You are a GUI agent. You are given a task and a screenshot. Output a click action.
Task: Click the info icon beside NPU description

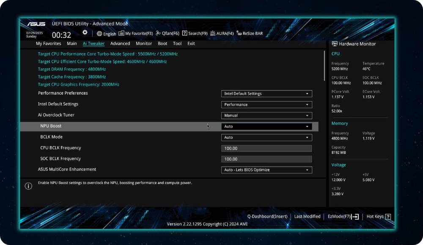click(28, 186)
